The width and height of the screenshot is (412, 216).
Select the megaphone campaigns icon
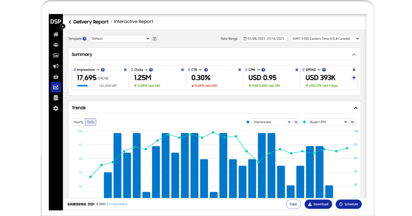(x=56, y=66)
